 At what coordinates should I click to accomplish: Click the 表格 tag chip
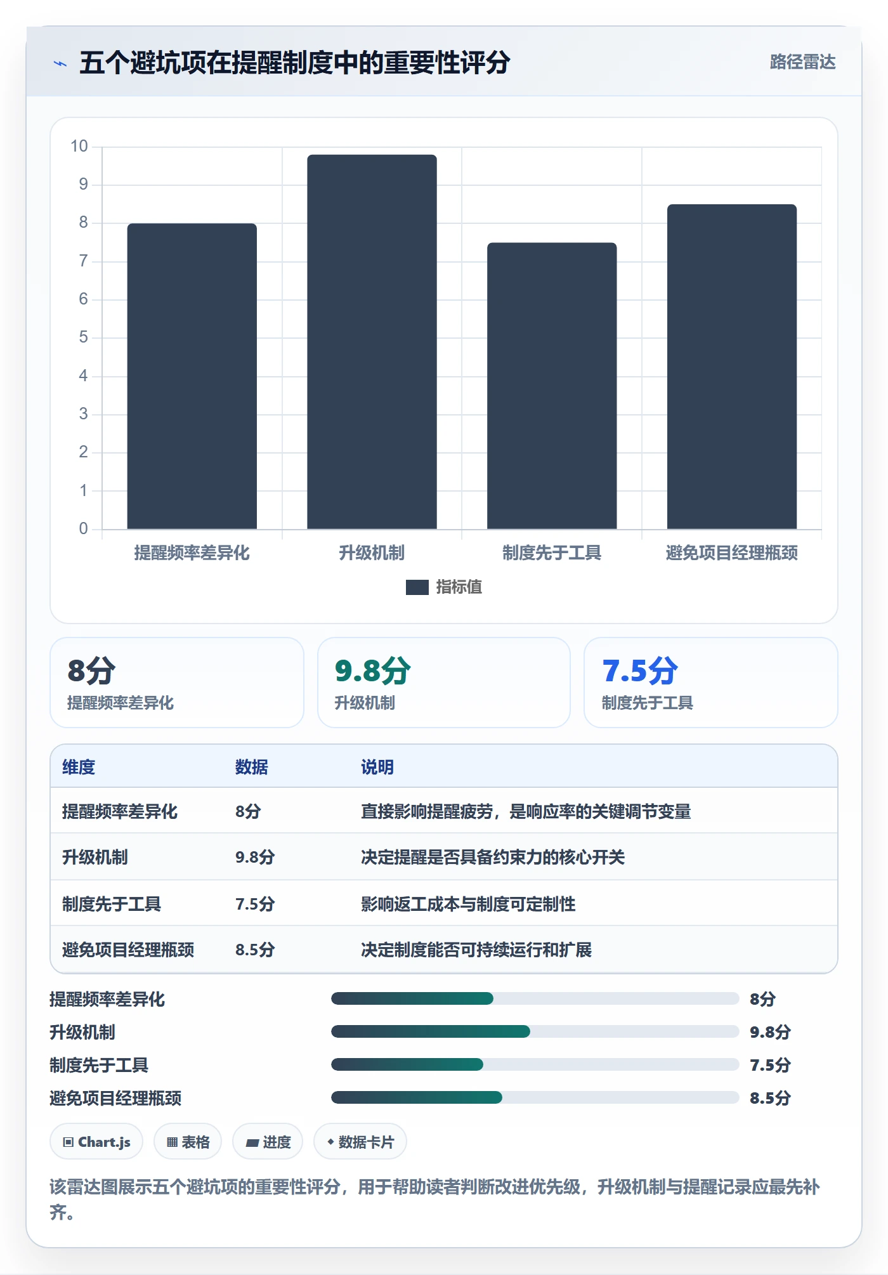pos(188,1142)
